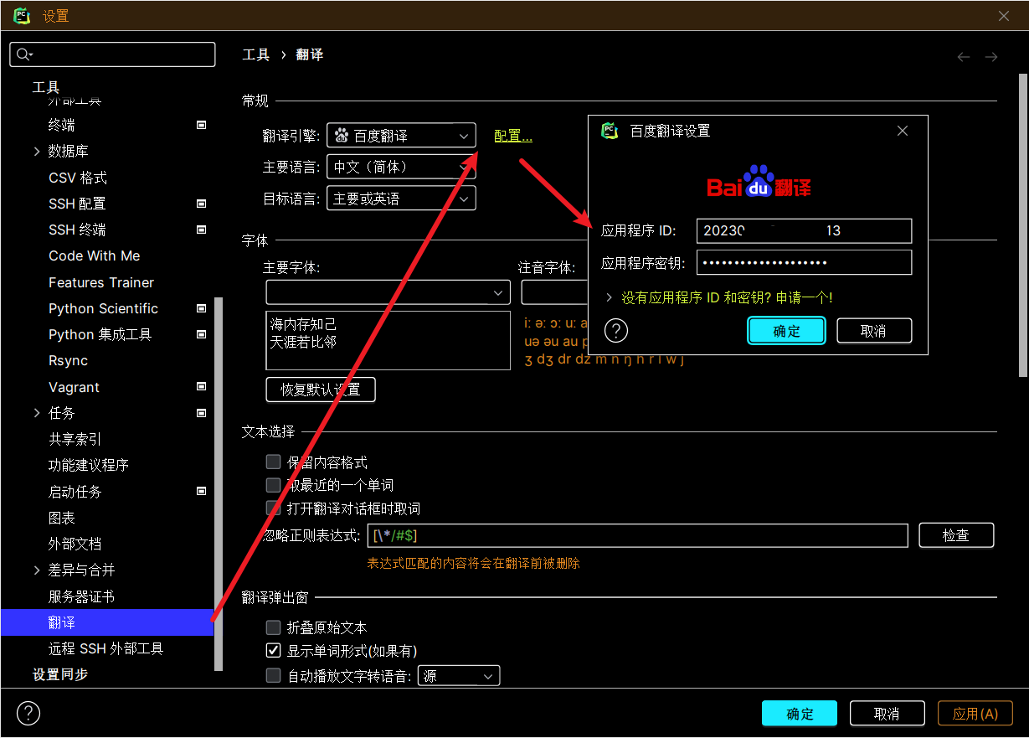Click the forward navigation arrow icon
Screen dimensions: 1029x738
[991, 56]
